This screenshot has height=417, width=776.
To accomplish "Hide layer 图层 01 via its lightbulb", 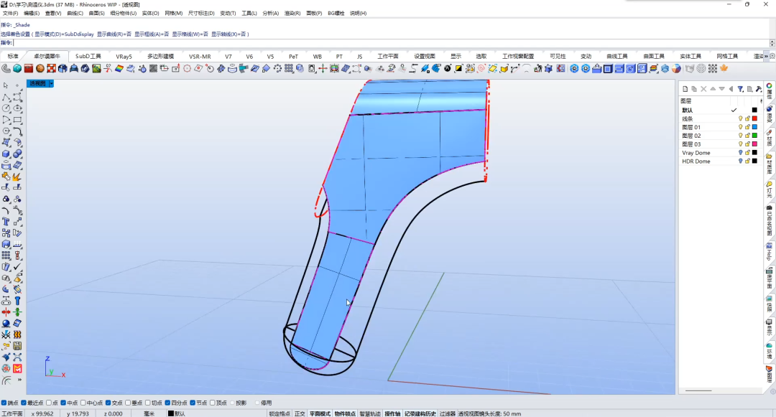I will [x=740, y=127].
